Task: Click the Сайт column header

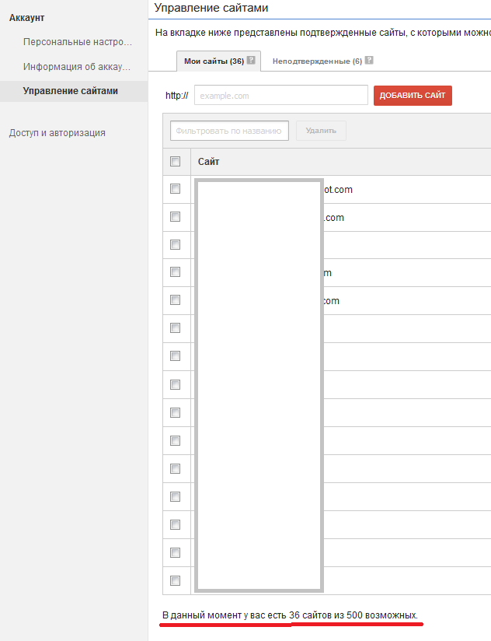Action: [209, 162]
